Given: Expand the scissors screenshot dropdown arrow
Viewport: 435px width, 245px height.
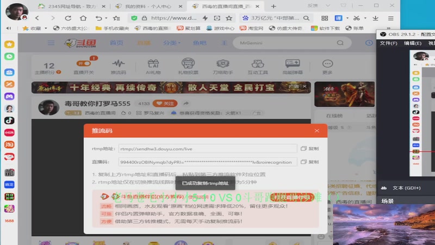Looking at the screenshot, I should [365, 18].
